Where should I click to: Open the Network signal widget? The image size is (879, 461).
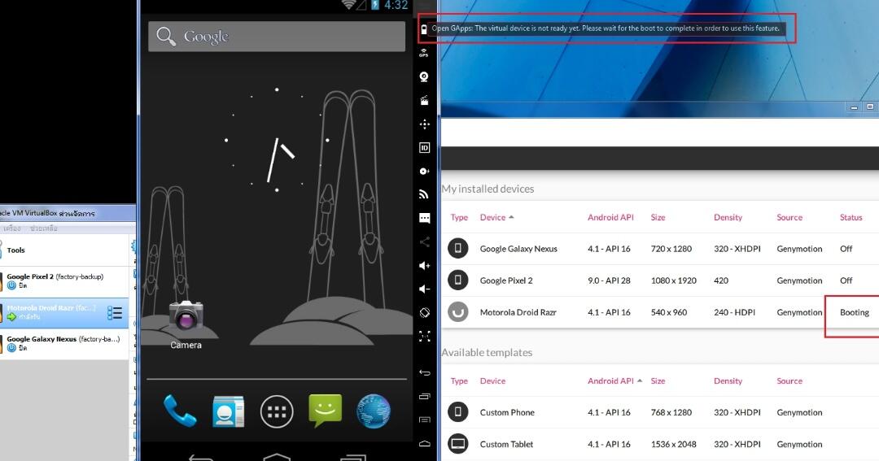(424, 194)
